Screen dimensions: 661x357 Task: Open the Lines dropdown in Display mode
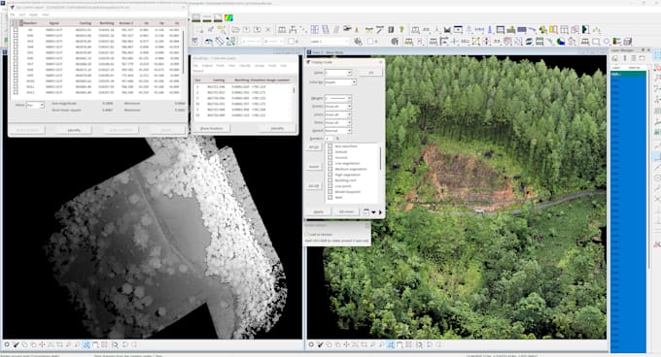338,114
